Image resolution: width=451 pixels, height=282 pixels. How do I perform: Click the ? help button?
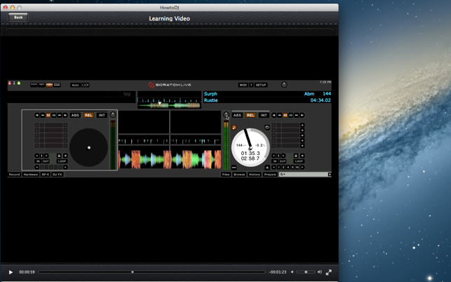(x=251, y=85)
